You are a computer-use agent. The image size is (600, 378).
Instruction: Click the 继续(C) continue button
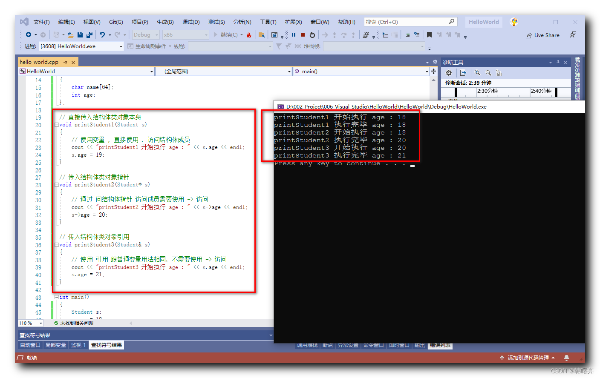coord(226,35)
